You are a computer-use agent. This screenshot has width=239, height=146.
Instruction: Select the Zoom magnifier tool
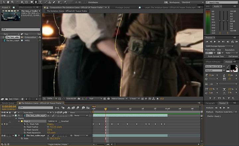pyautogui.click(x=12, y=2)
